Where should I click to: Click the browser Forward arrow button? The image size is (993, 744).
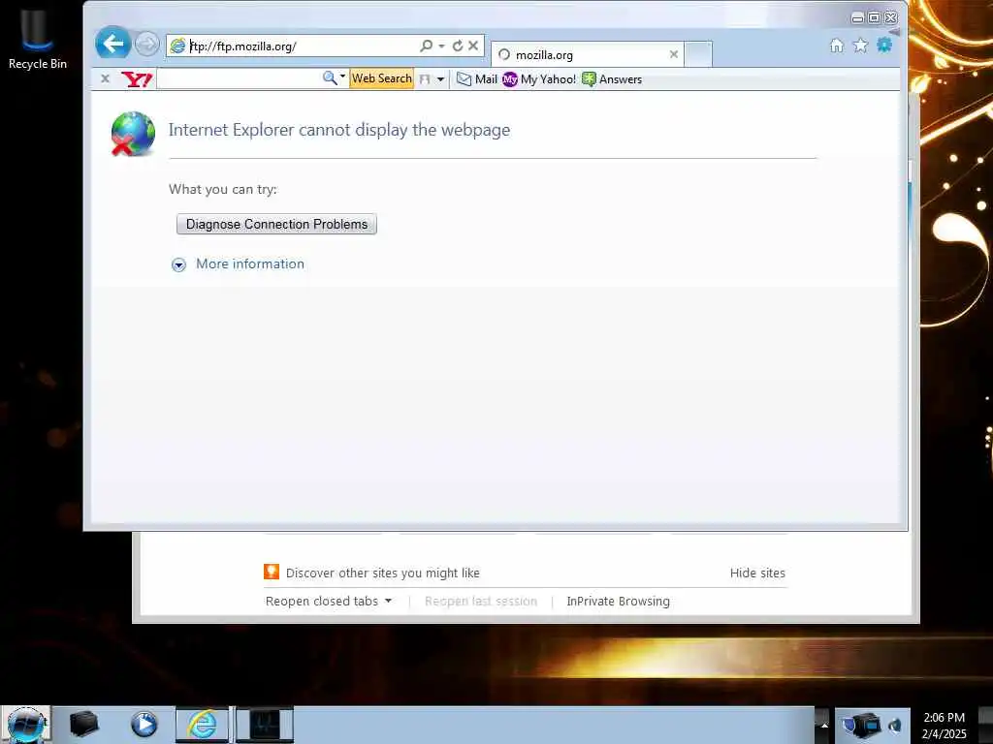pos(147,45)
